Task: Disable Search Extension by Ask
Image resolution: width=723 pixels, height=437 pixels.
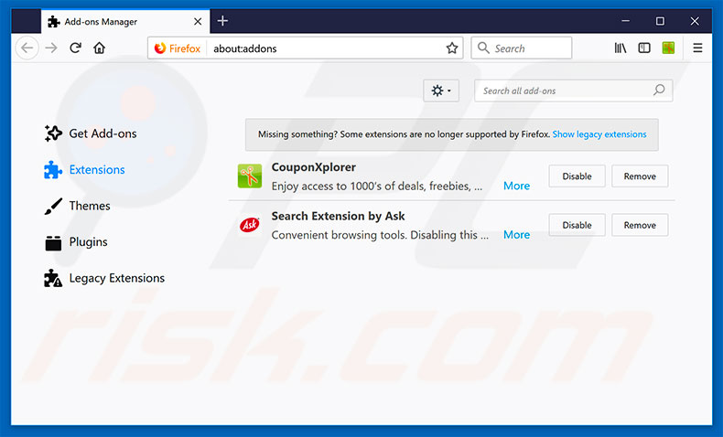Action: pos(577,225)
